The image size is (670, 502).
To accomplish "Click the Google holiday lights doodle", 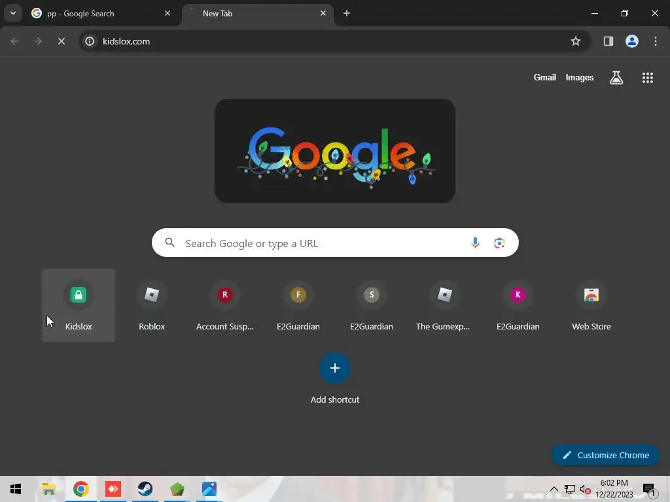I will click(335, 151).
